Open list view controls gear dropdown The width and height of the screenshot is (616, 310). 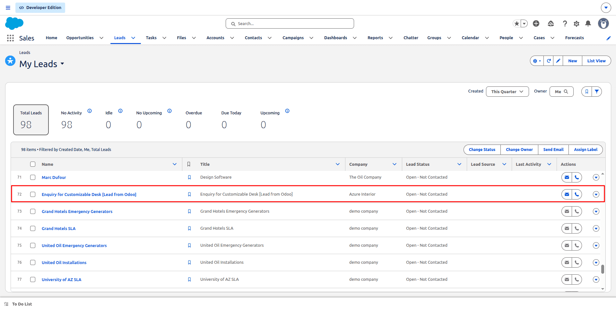[537, 61]
